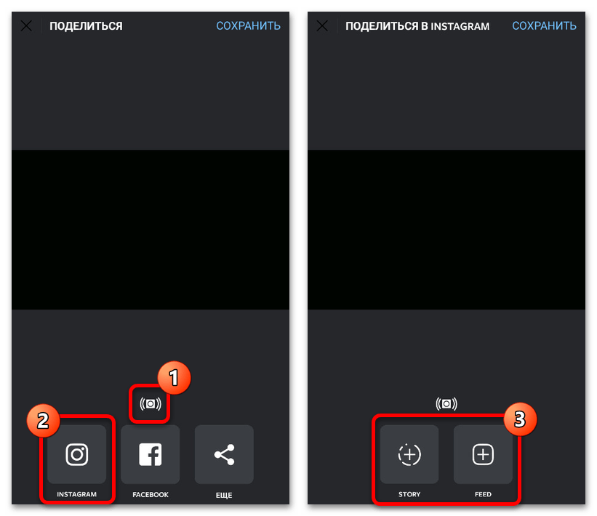Click the video preview on right screen
The width and height of the screenshot is (597, 516).
click(446, 230)
